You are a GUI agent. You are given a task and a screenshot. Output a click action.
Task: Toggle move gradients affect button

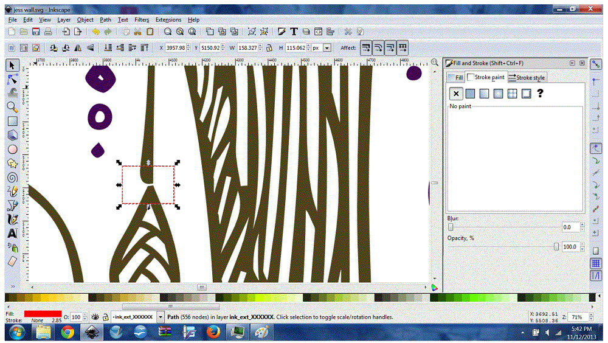pyautogui.click(x=390, y=47)
